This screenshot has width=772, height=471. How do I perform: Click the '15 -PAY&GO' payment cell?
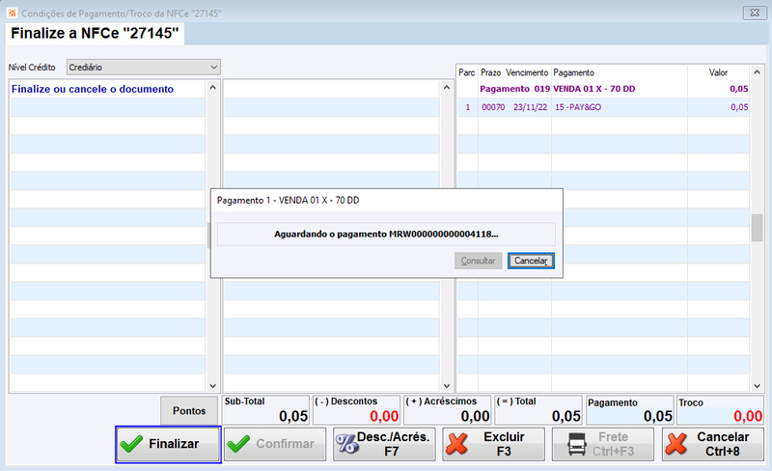coord(578,107)
